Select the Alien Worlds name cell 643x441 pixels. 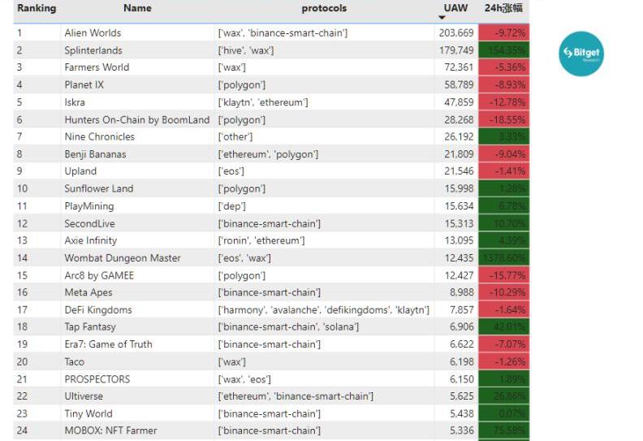point(93,33)
